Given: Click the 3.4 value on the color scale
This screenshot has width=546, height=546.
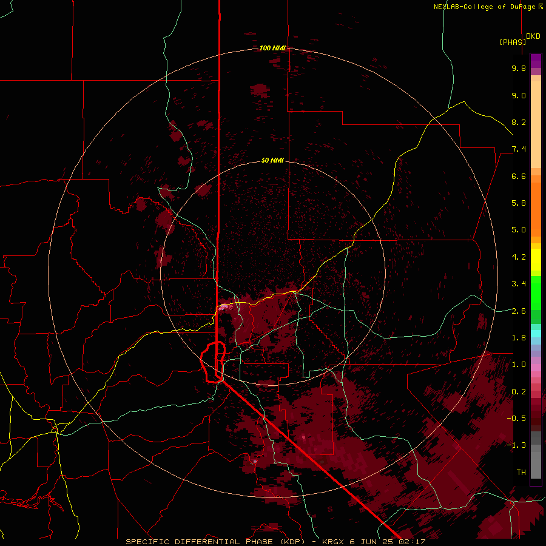Looking at the screenshot, I should pos(519,284).
